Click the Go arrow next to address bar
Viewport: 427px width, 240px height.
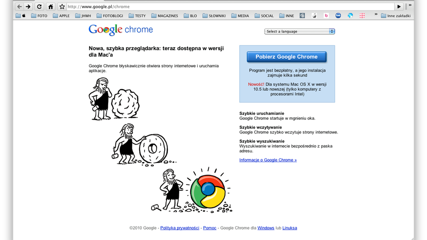(399, 6)
